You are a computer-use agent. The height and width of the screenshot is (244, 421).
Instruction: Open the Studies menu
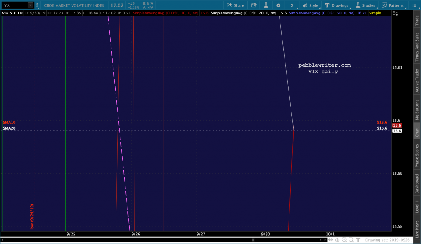(365, 5)
